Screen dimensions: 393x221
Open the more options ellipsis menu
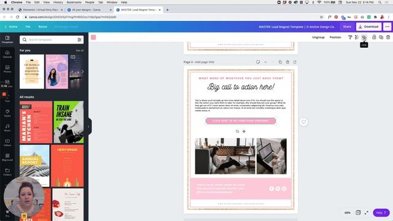point(387,26)
